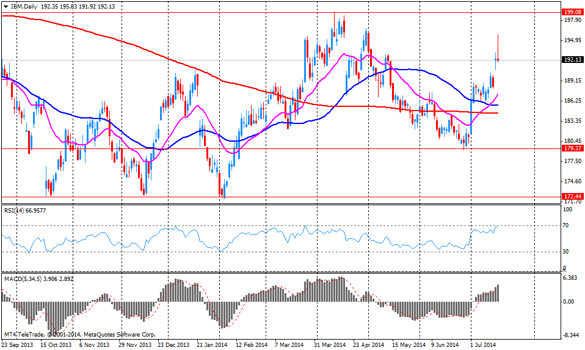Click the 1 Jul 2014 date label
The image size is (585, 350).
tap(484, 345)
